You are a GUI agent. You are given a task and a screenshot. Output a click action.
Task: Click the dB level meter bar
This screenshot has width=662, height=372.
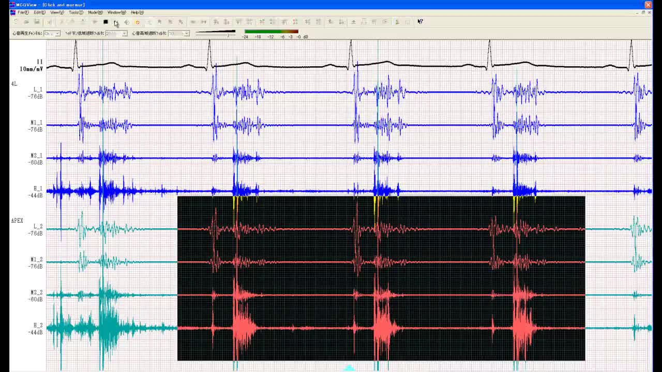[272, 32]
